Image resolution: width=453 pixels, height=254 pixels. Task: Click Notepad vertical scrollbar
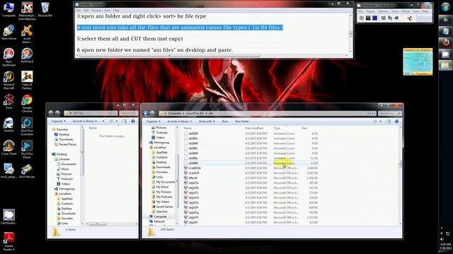(350, 33)
